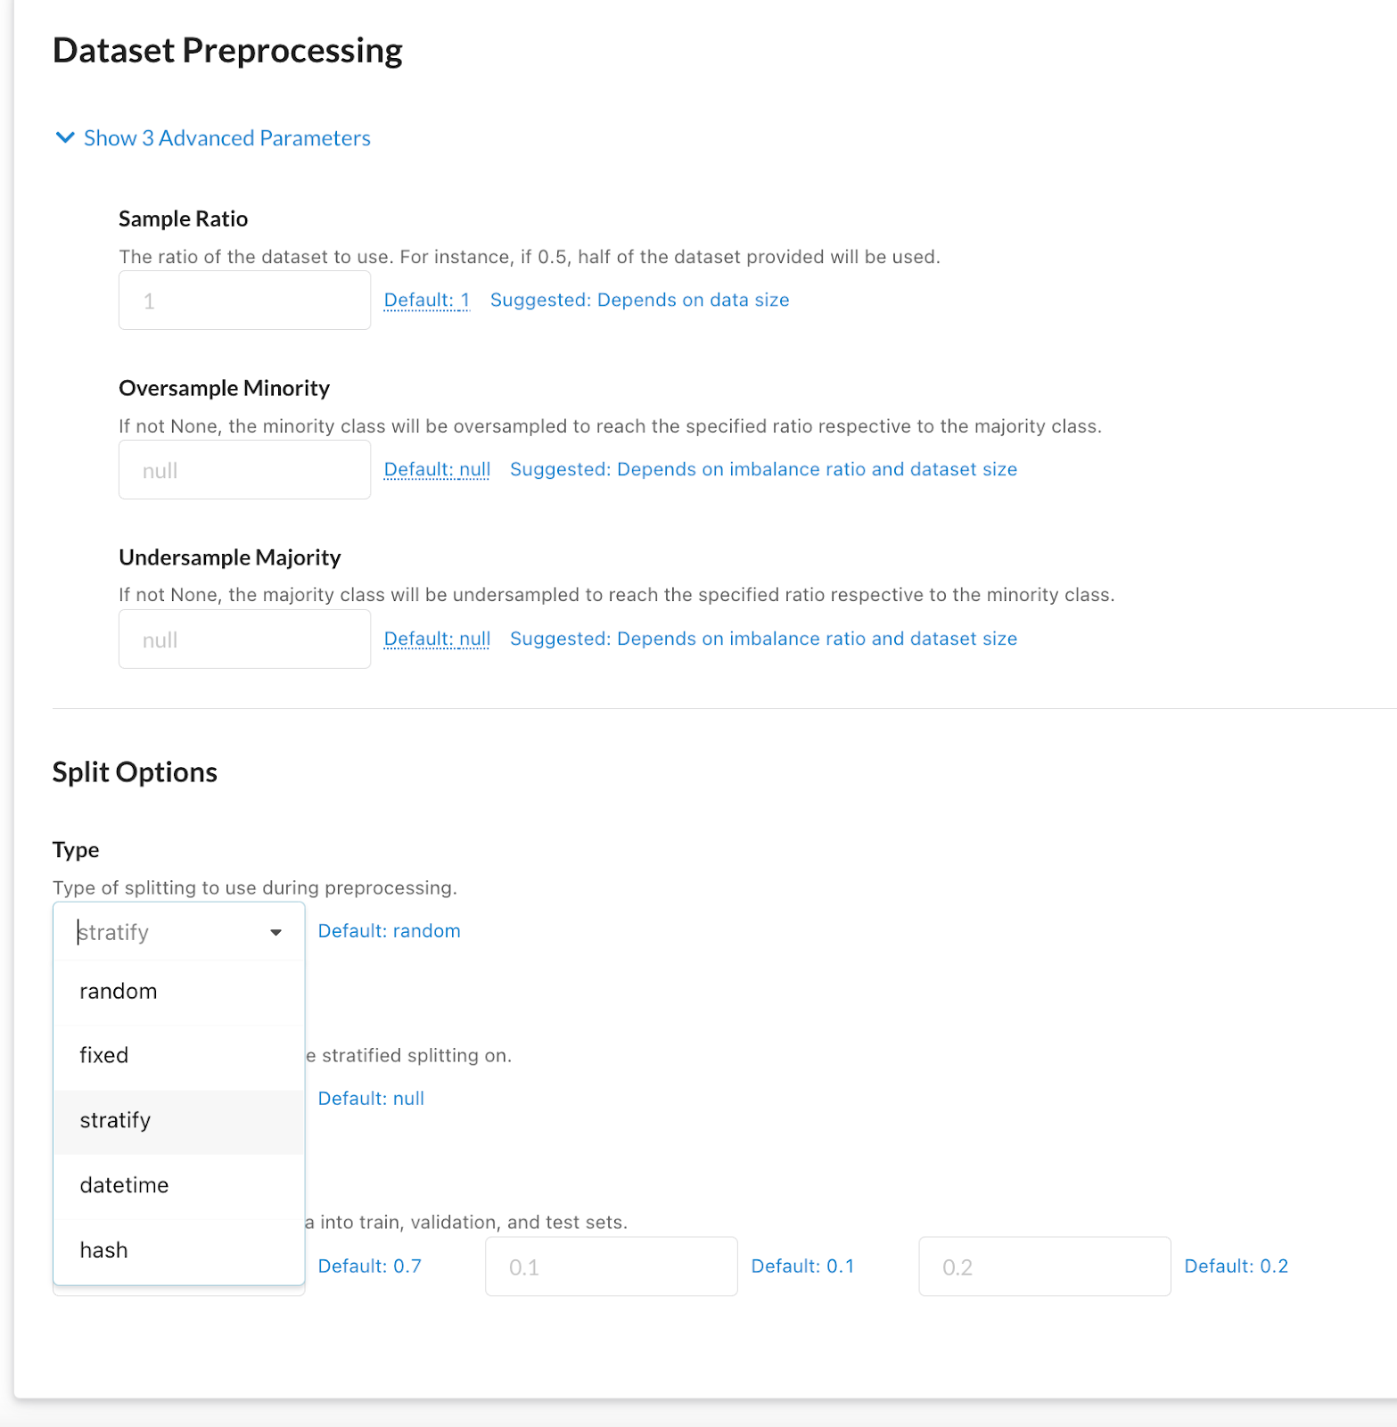Click the test probability field showing 0.2
Viewport: 1397px width, 1427px height.
[1044, 1266]
